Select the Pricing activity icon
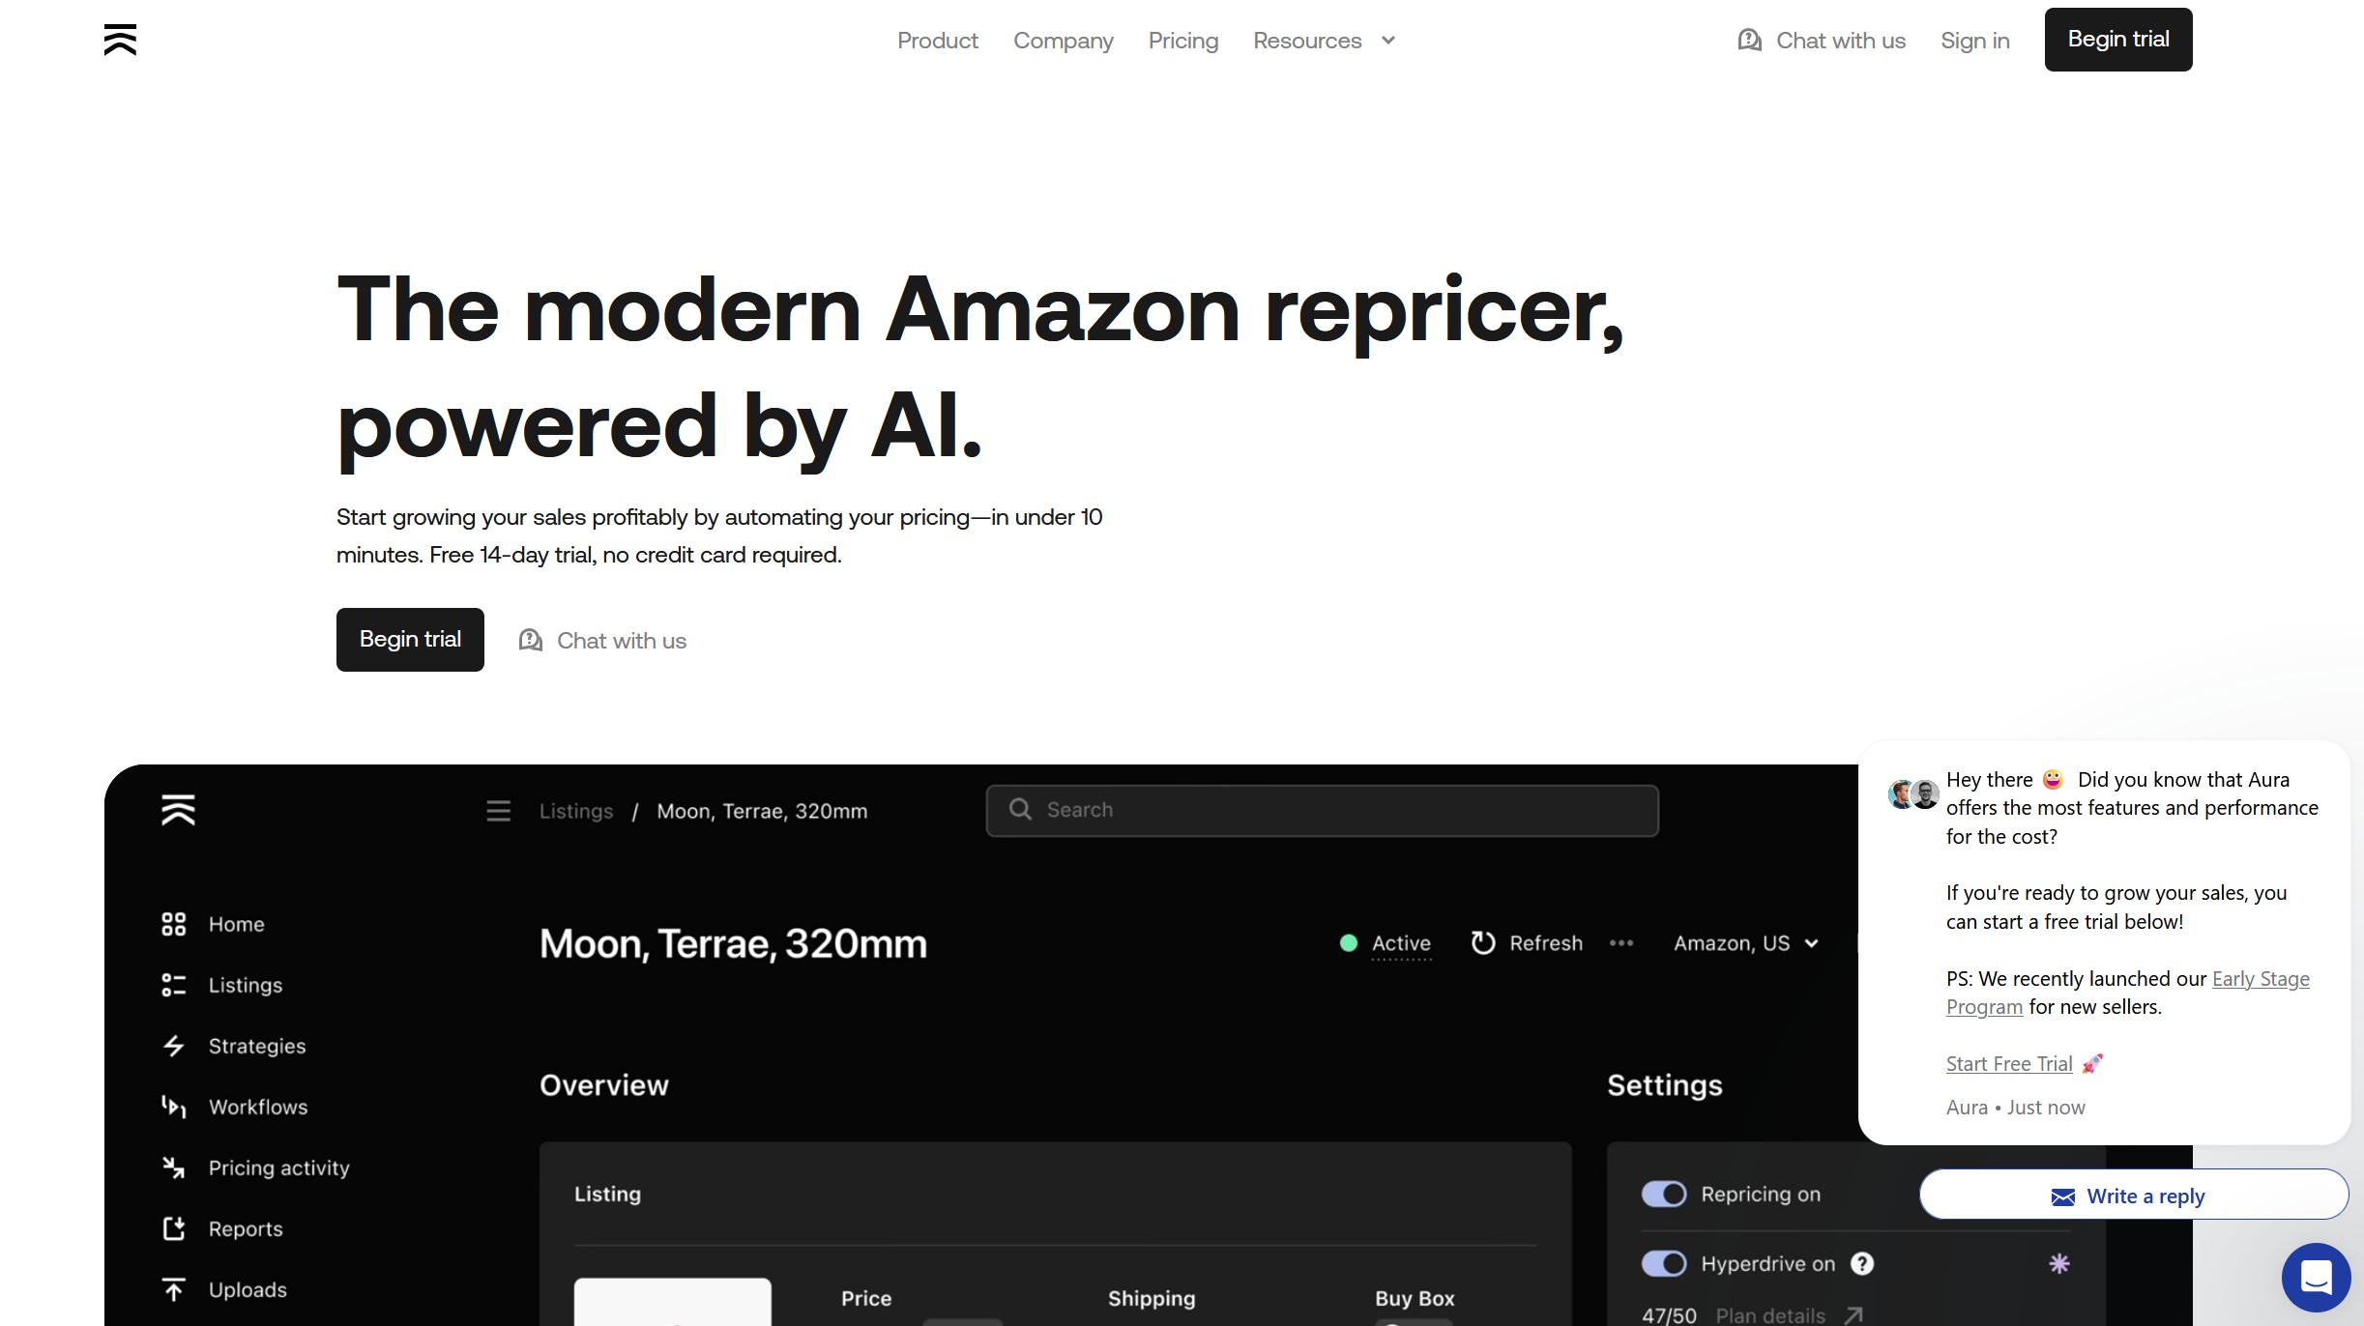2364x1326 pixels. 174,1167
